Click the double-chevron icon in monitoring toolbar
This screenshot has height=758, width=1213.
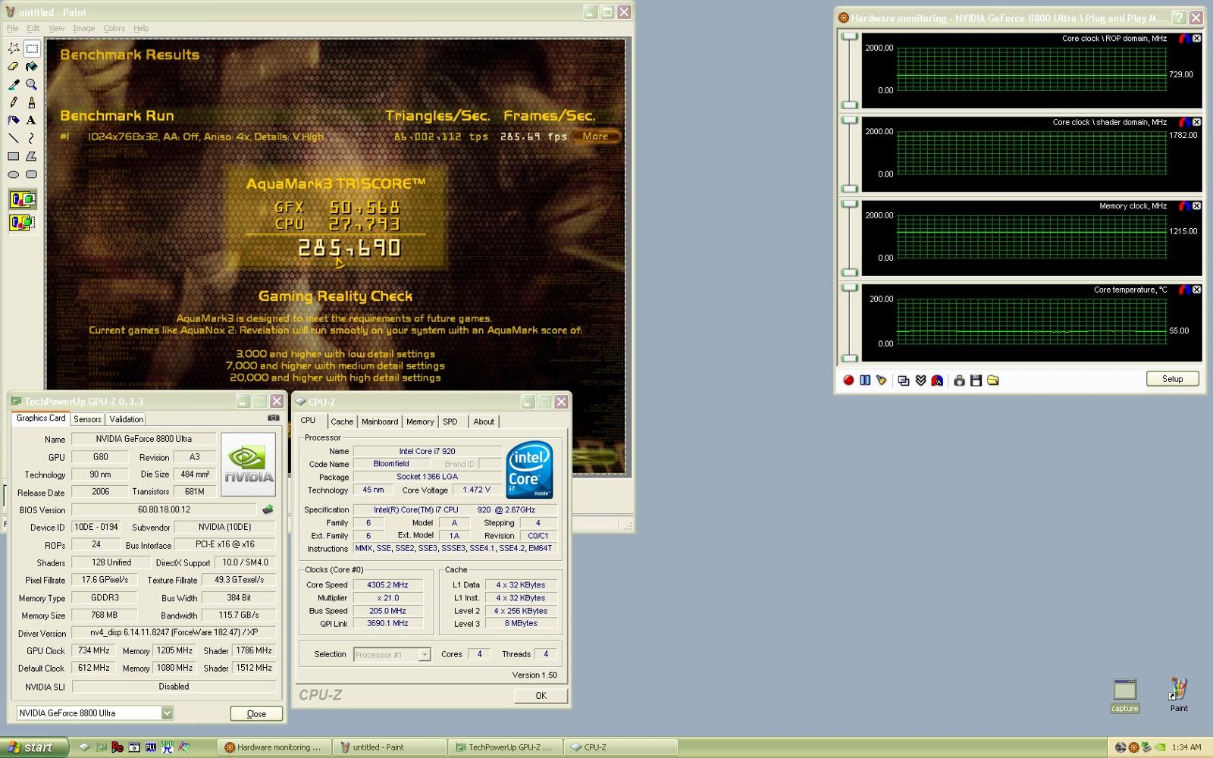tap(920, 380)
